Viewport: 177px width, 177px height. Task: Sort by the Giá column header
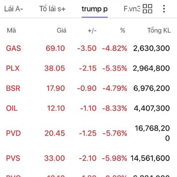tap(61, 30)
